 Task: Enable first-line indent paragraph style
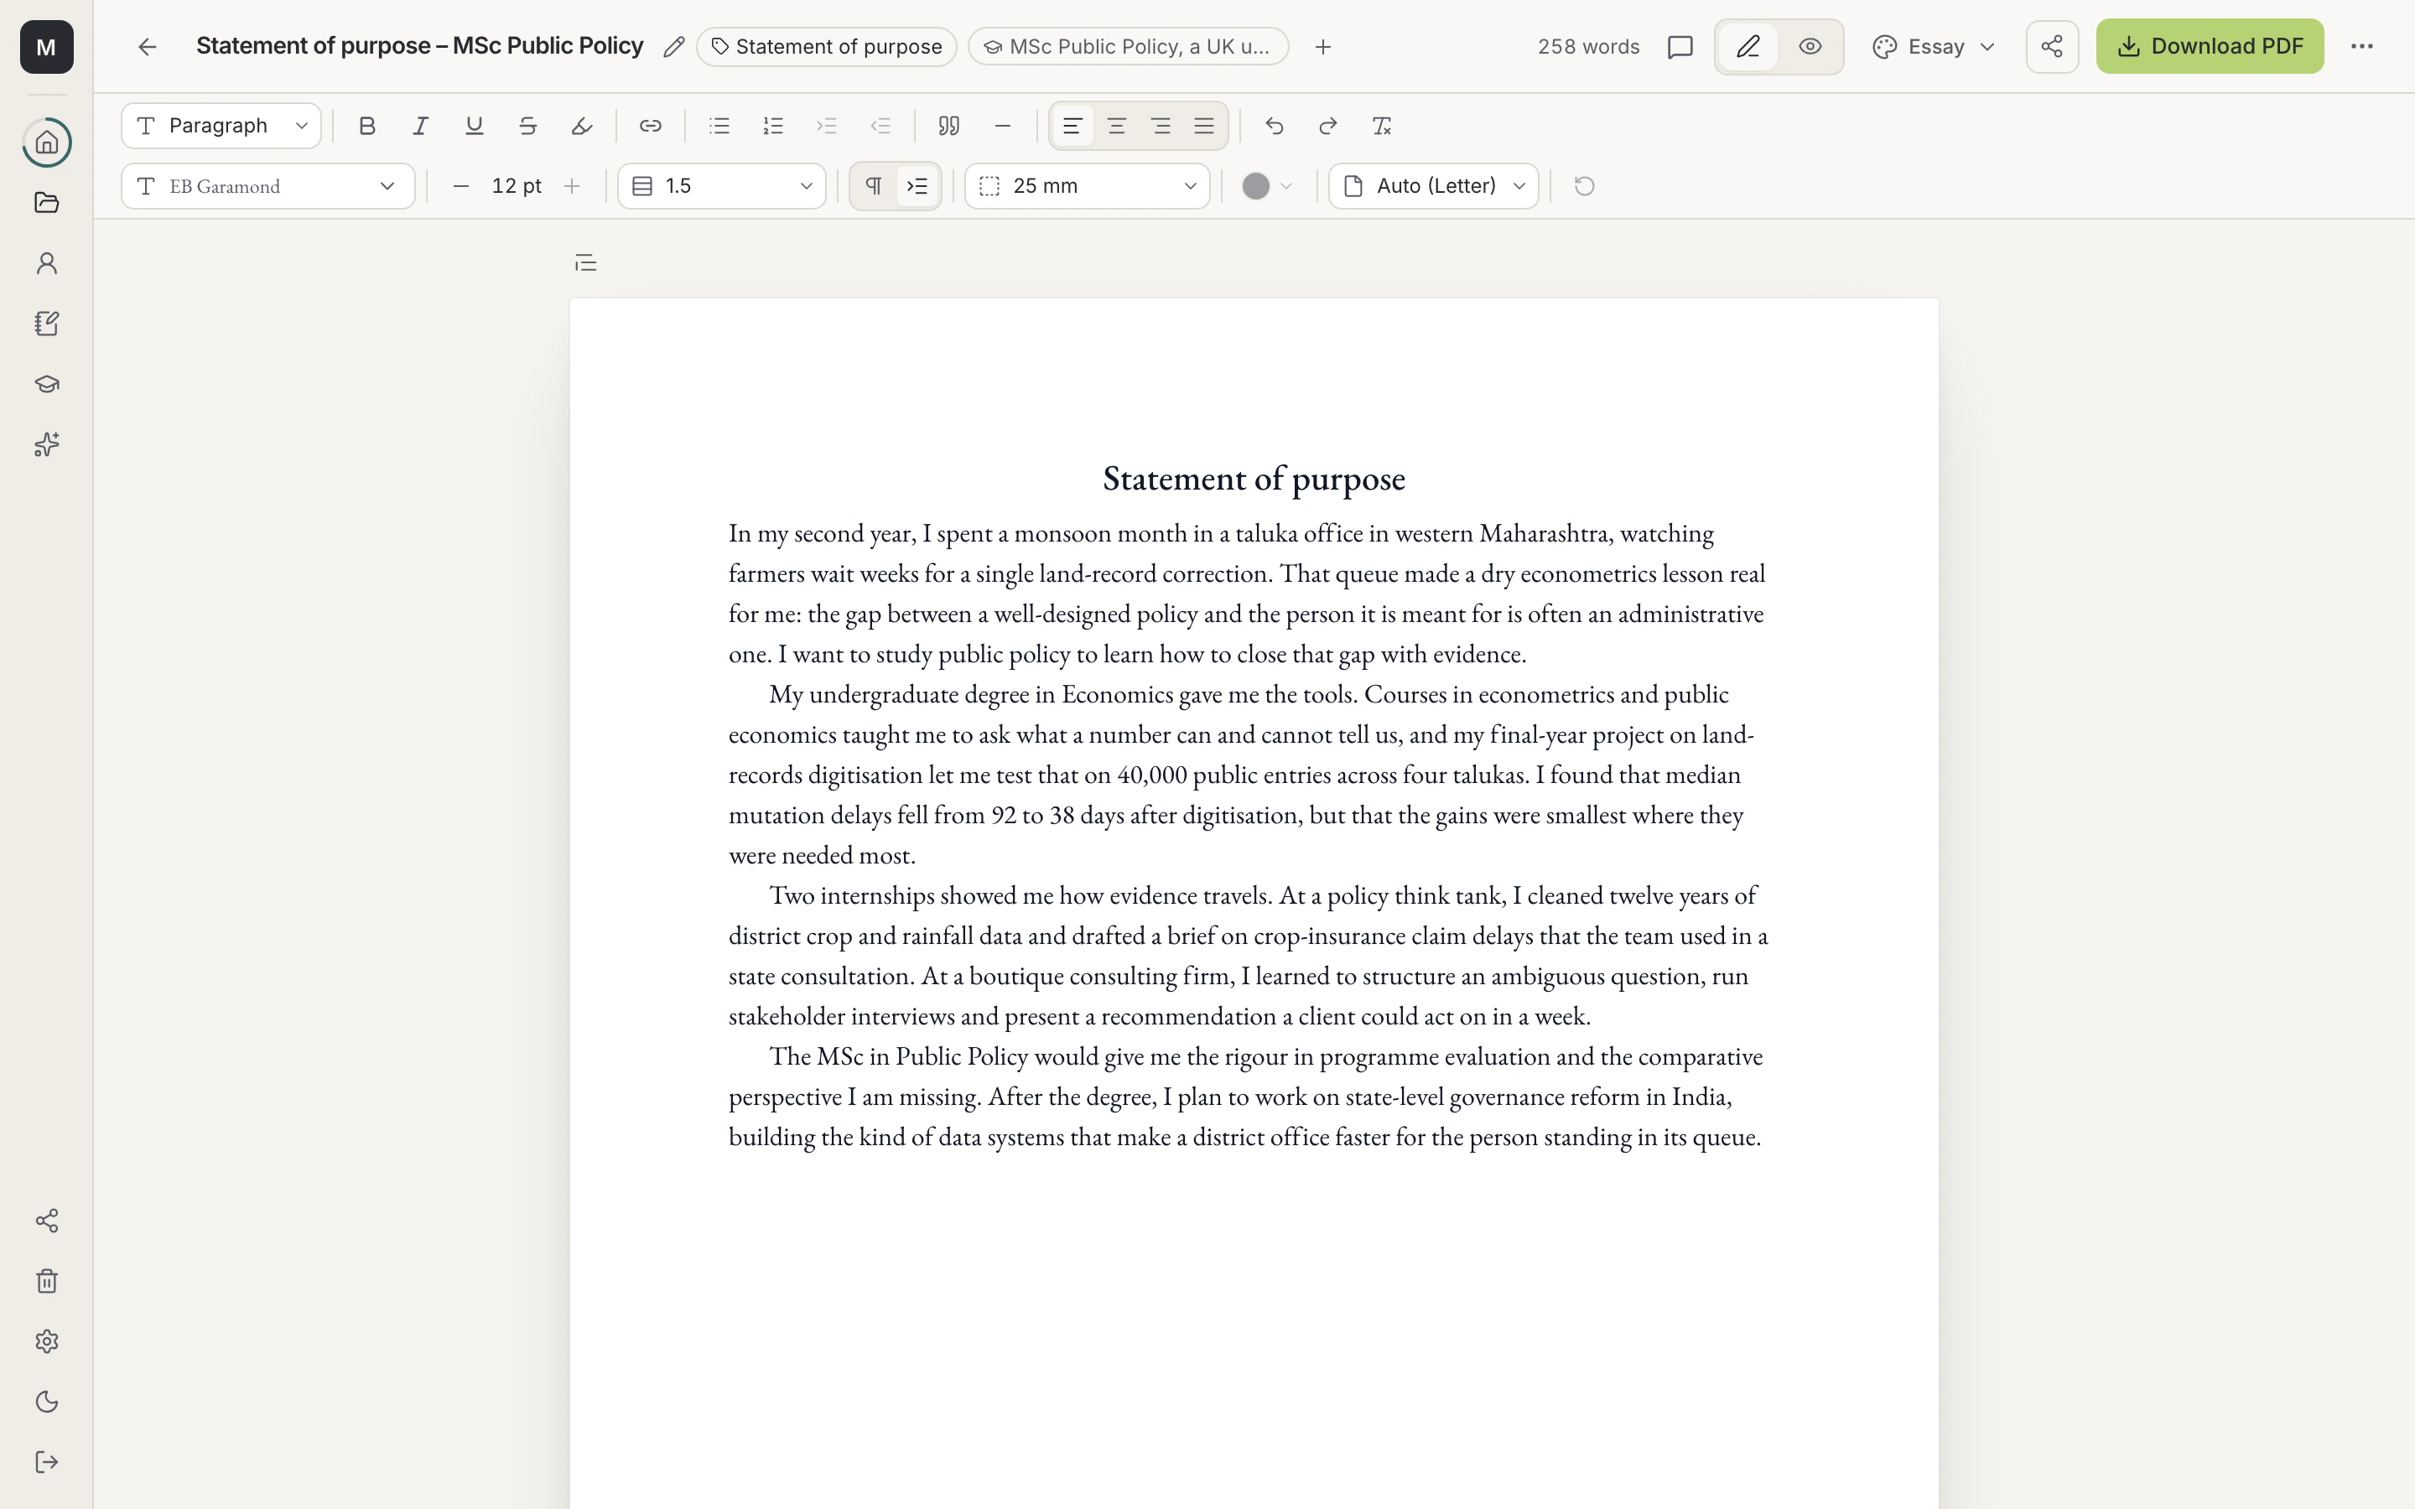tap(917, 185)
